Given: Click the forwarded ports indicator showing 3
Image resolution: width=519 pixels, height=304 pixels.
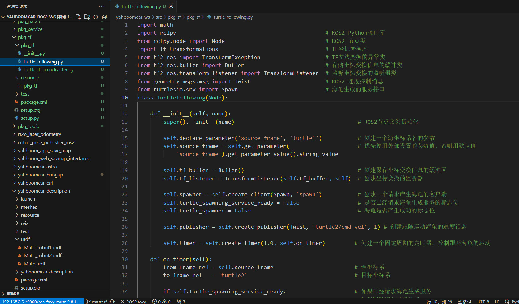Looking at the screenshot, I should click(181, 302).
